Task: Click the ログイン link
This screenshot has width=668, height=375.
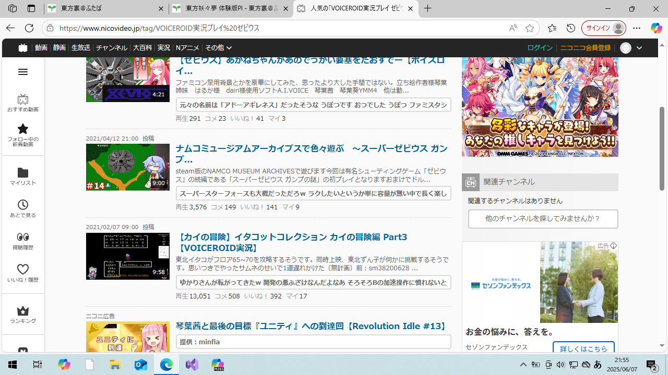Action: [540, 48]
